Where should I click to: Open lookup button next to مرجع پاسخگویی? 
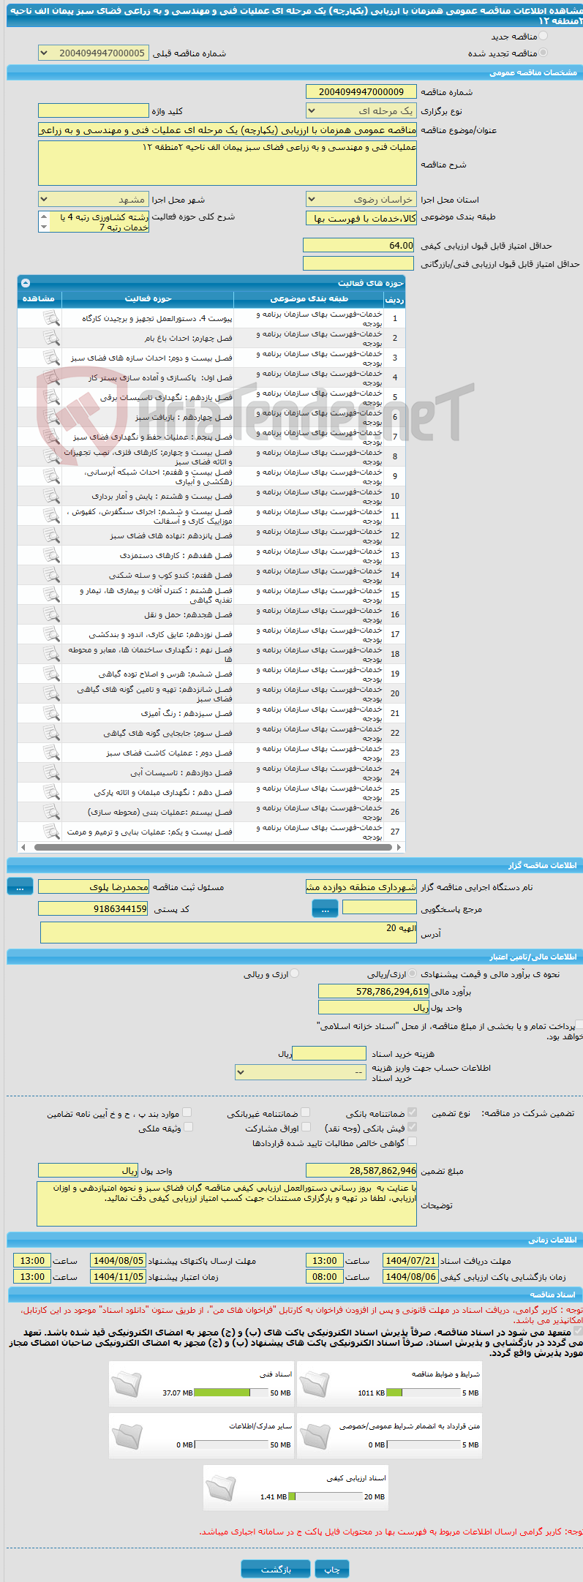[x=325, y=908]
